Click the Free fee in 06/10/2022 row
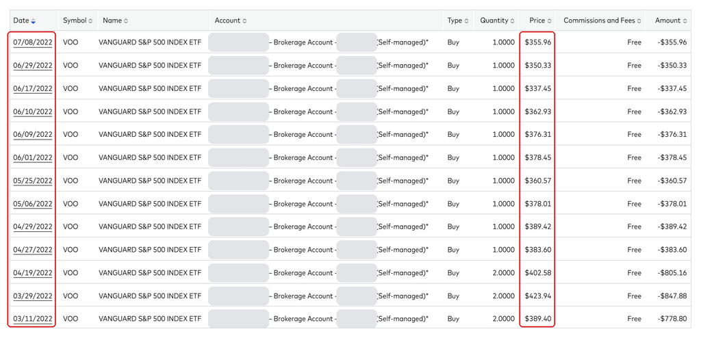Image resolution: width=701 pixels, height=338 pixels. [634, 112]
